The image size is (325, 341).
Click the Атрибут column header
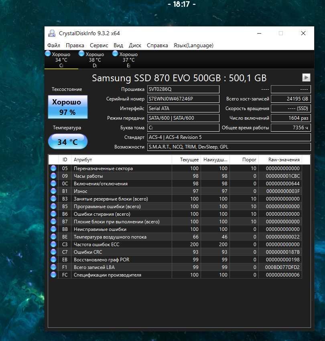click(122, 160)
